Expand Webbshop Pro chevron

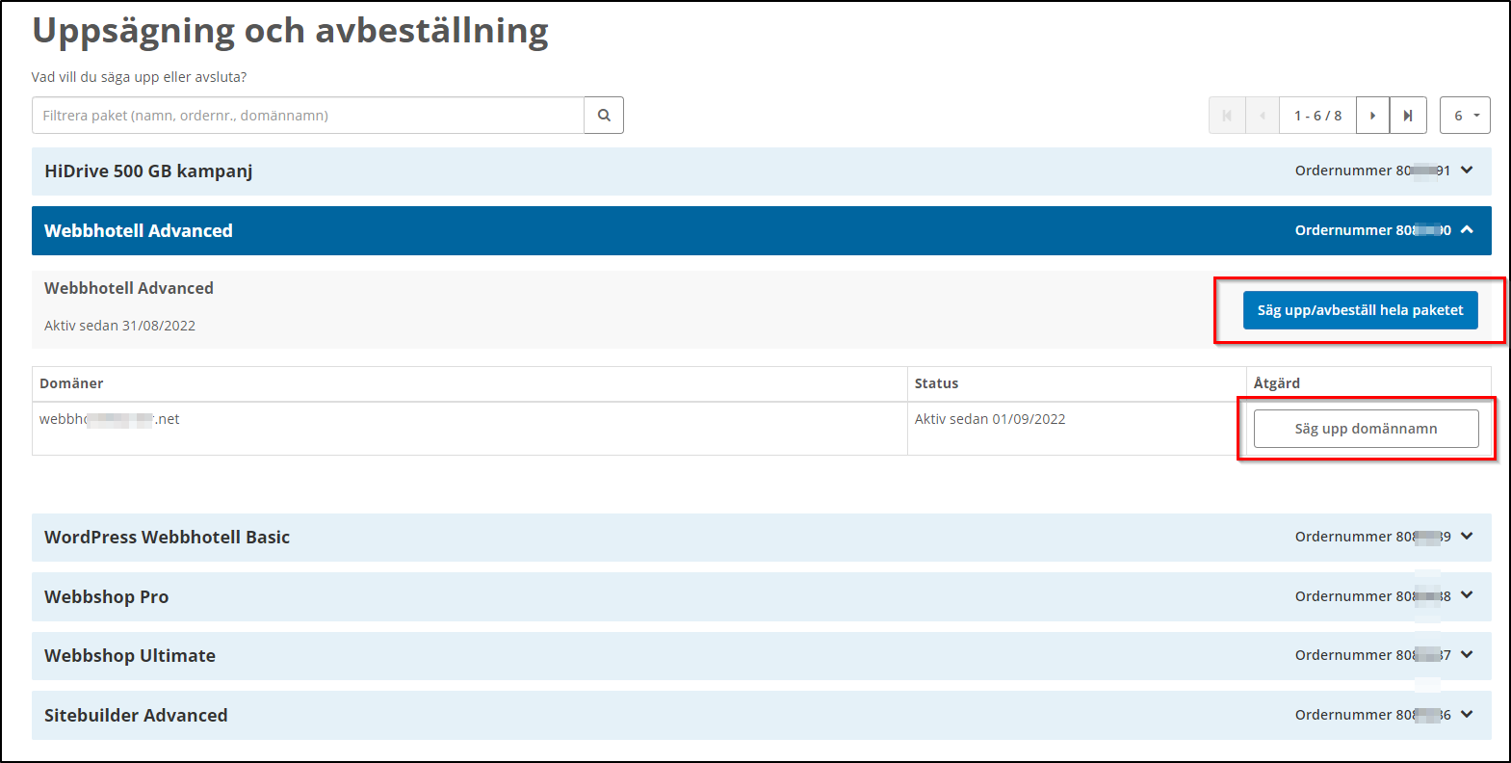click(x=1467, y=595)
